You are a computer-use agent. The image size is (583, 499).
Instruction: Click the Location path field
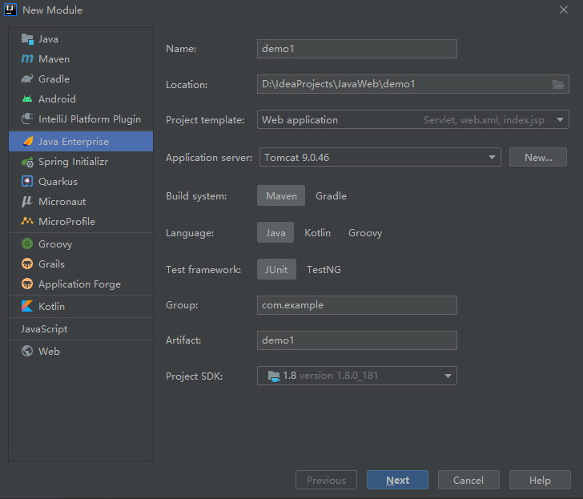pyautogui.click(x=413, y=84)
